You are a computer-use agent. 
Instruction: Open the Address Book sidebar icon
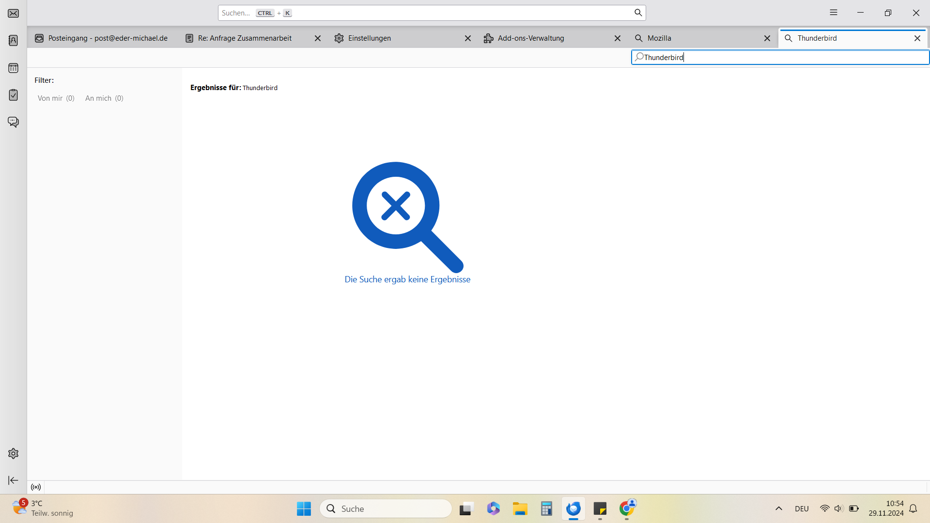tap(13, 41)
